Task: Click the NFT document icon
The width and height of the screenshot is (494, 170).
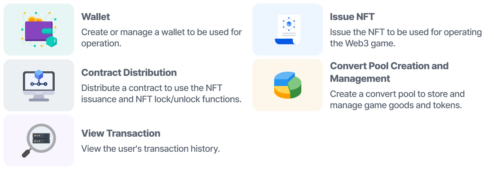Action: click(288, 30)
